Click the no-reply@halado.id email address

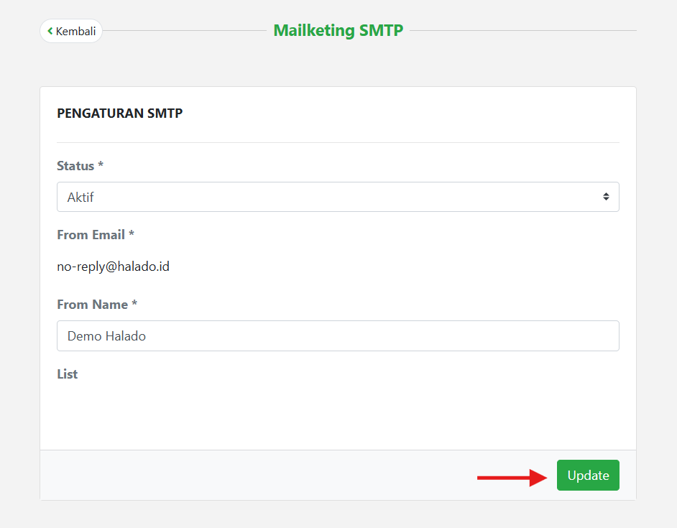[x=113, y=267]
